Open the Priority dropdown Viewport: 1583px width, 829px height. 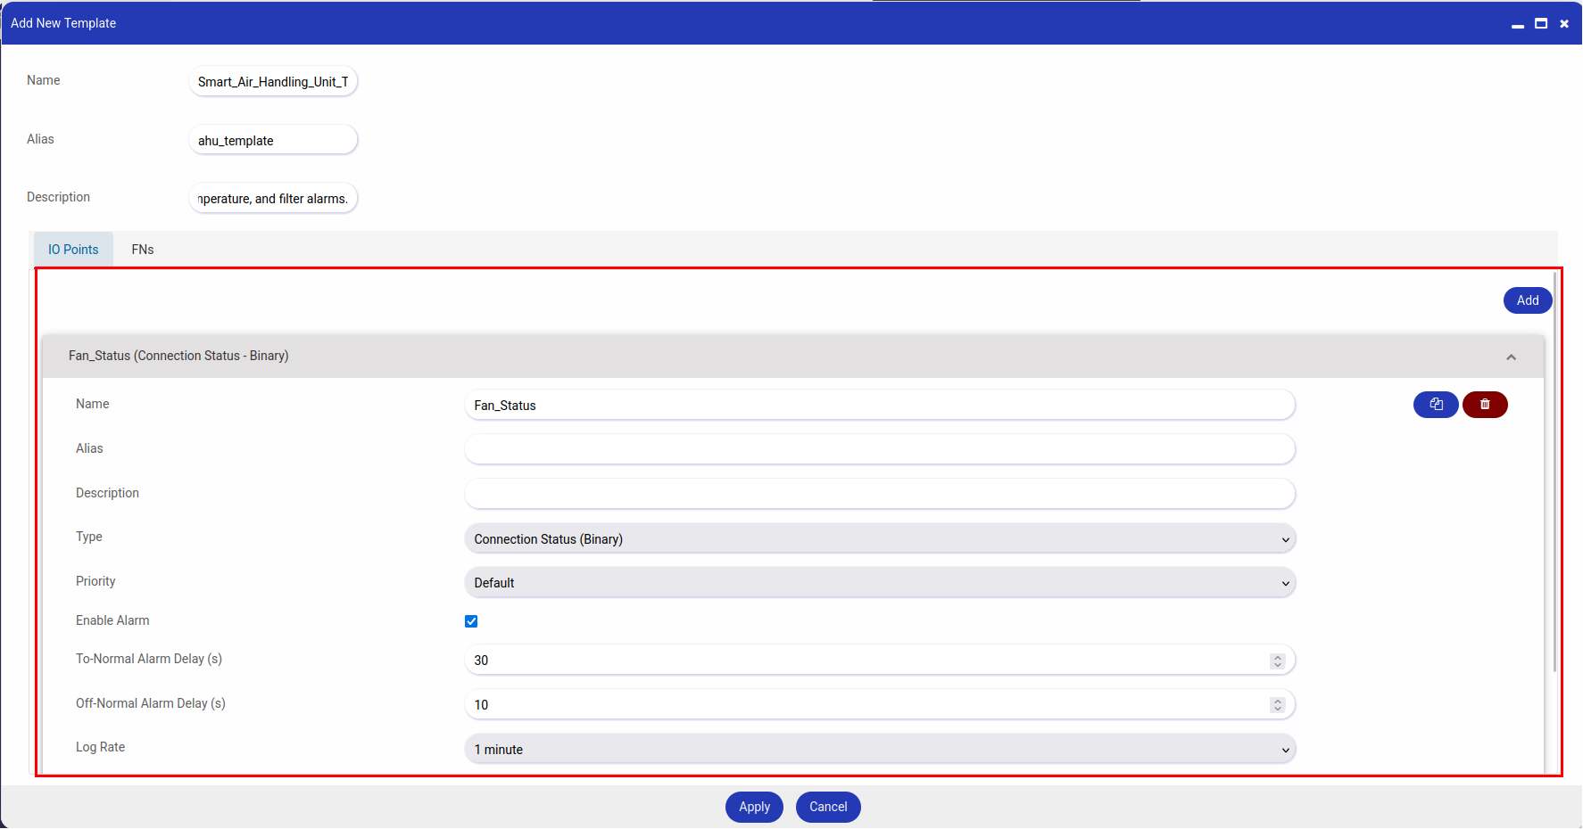tap(880, 583)
